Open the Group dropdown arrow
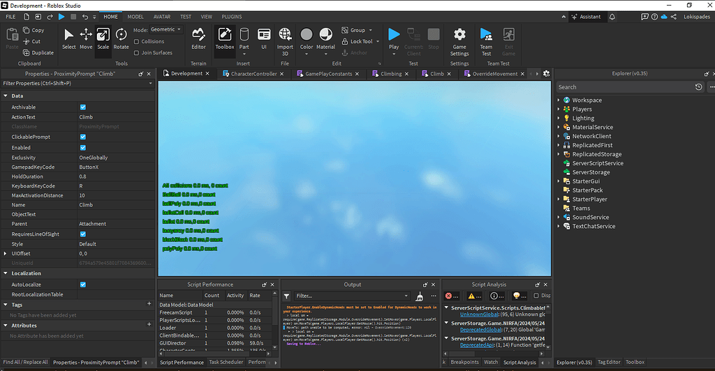 coord(370,30)
